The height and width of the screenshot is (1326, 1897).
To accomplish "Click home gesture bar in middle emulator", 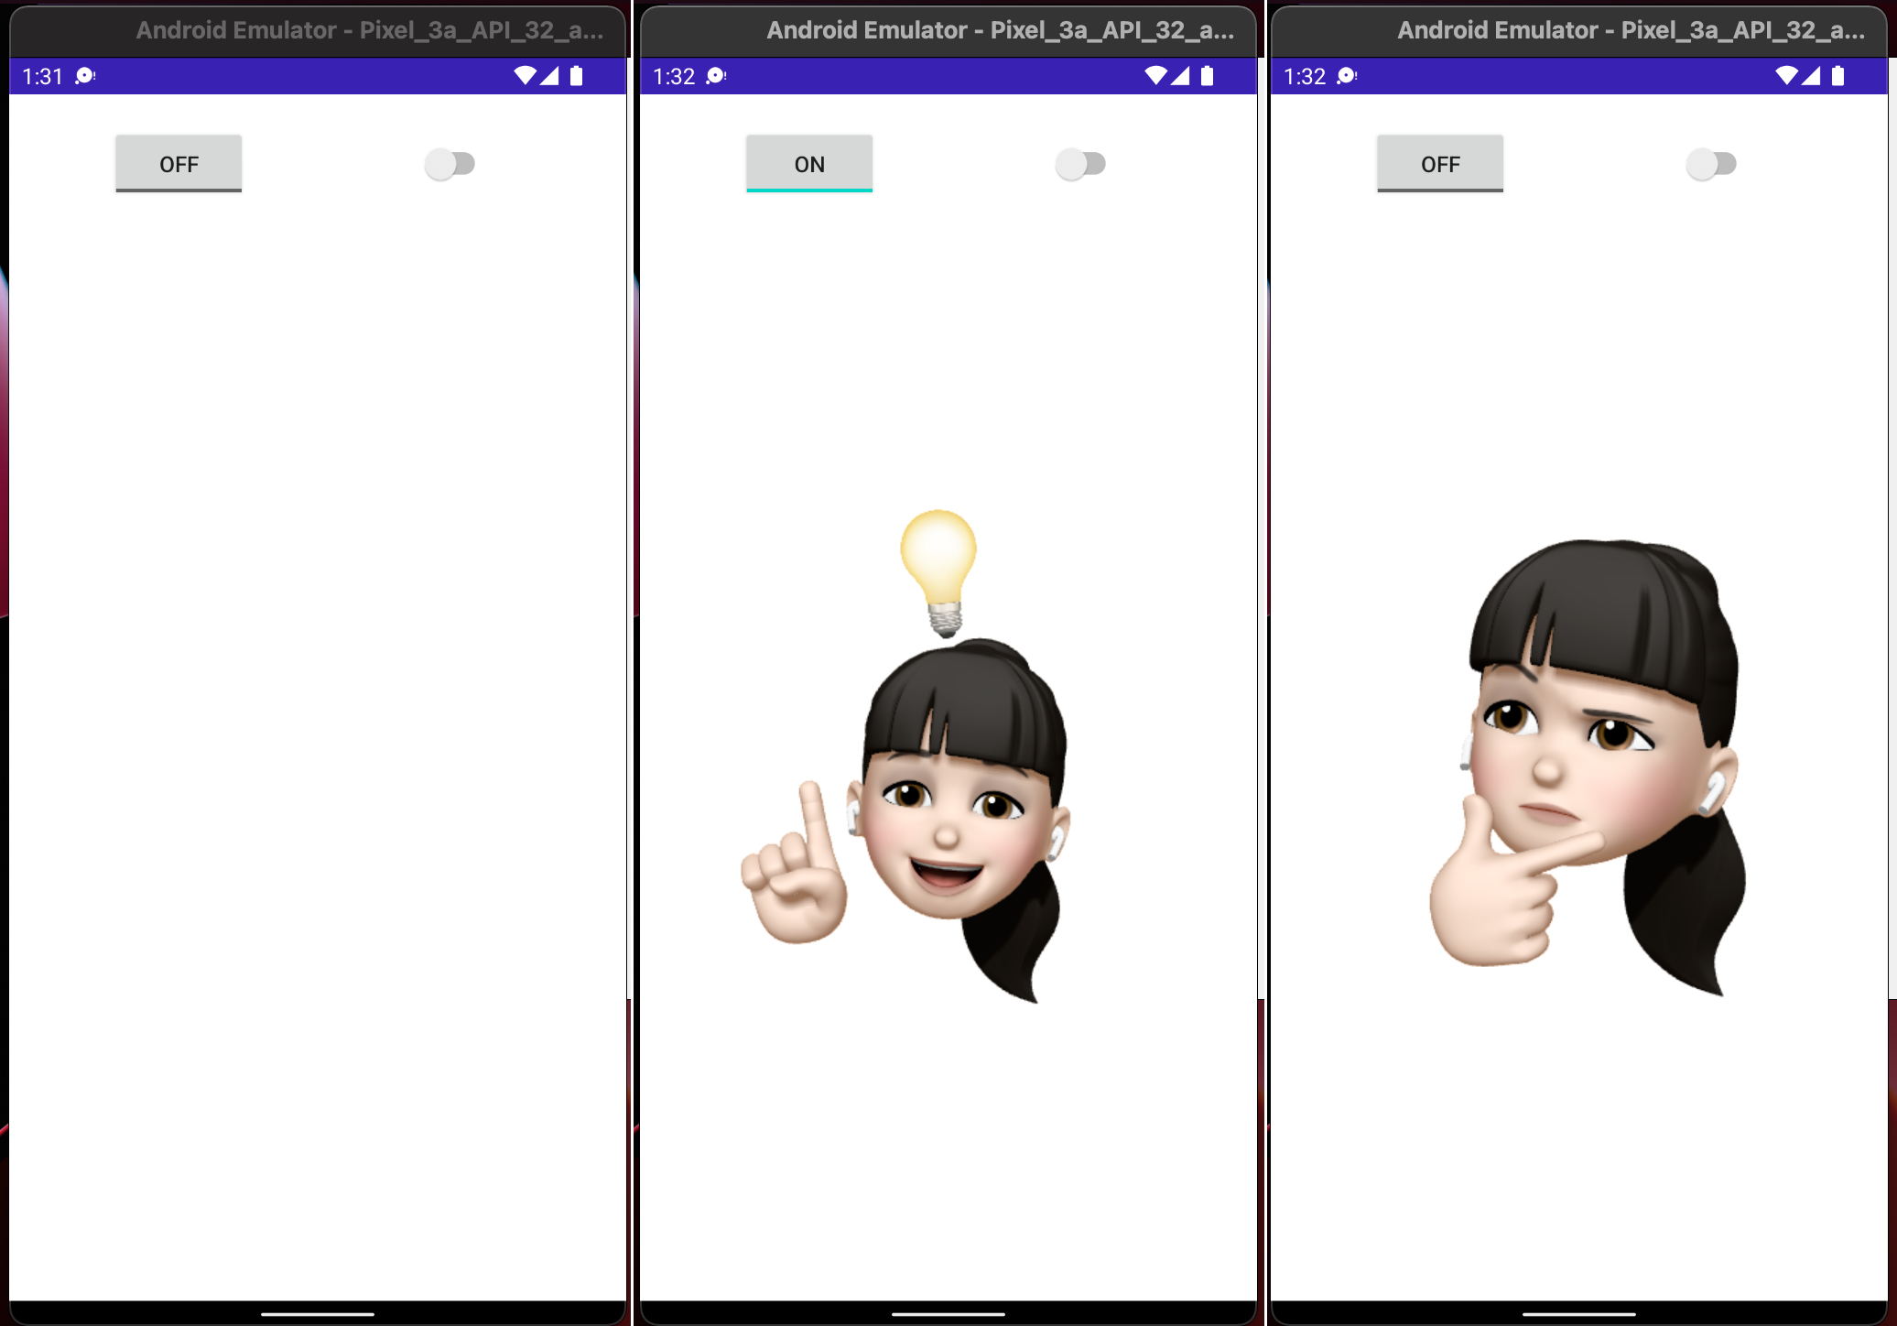I will [948, 1314].
